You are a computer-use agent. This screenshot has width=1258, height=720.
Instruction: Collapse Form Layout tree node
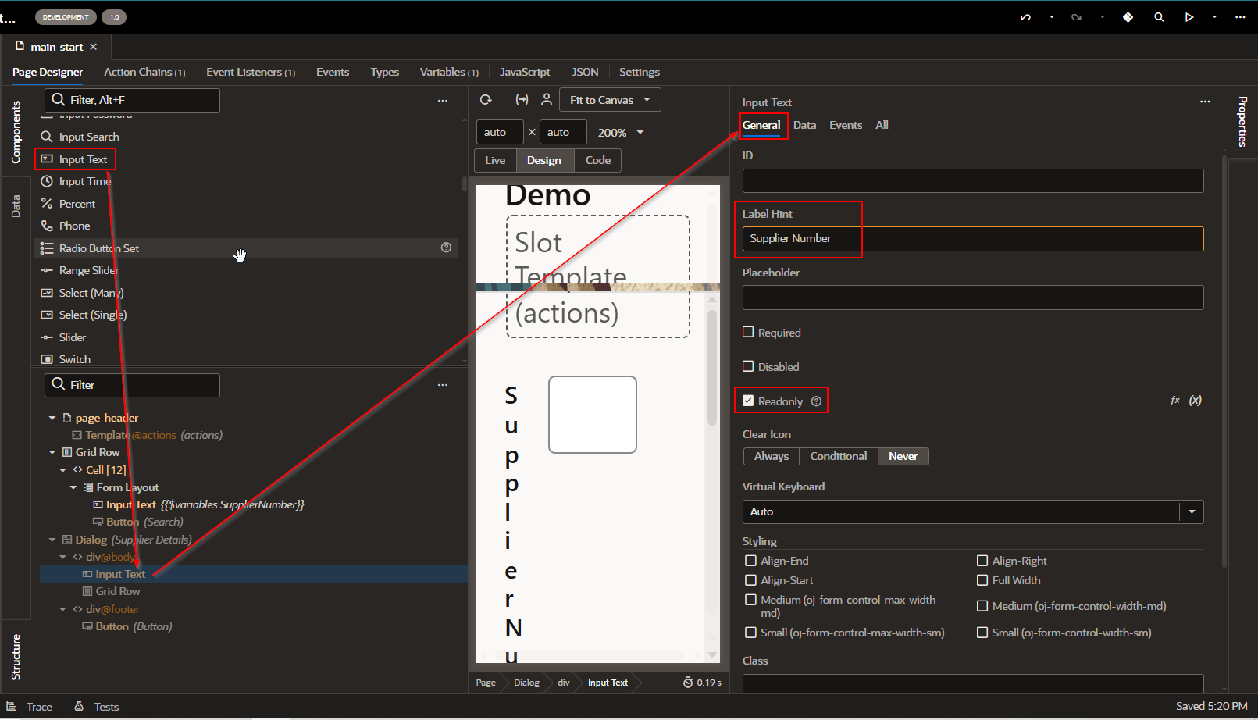[73, 487]
